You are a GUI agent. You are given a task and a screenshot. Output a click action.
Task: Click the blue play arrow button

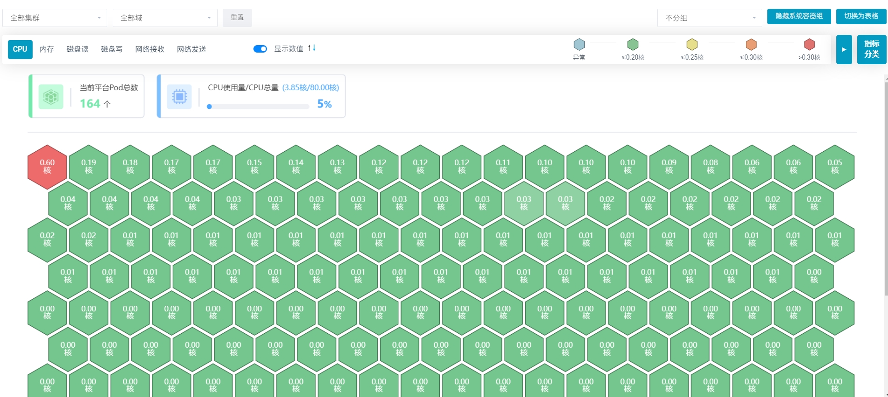coord(844,49)
